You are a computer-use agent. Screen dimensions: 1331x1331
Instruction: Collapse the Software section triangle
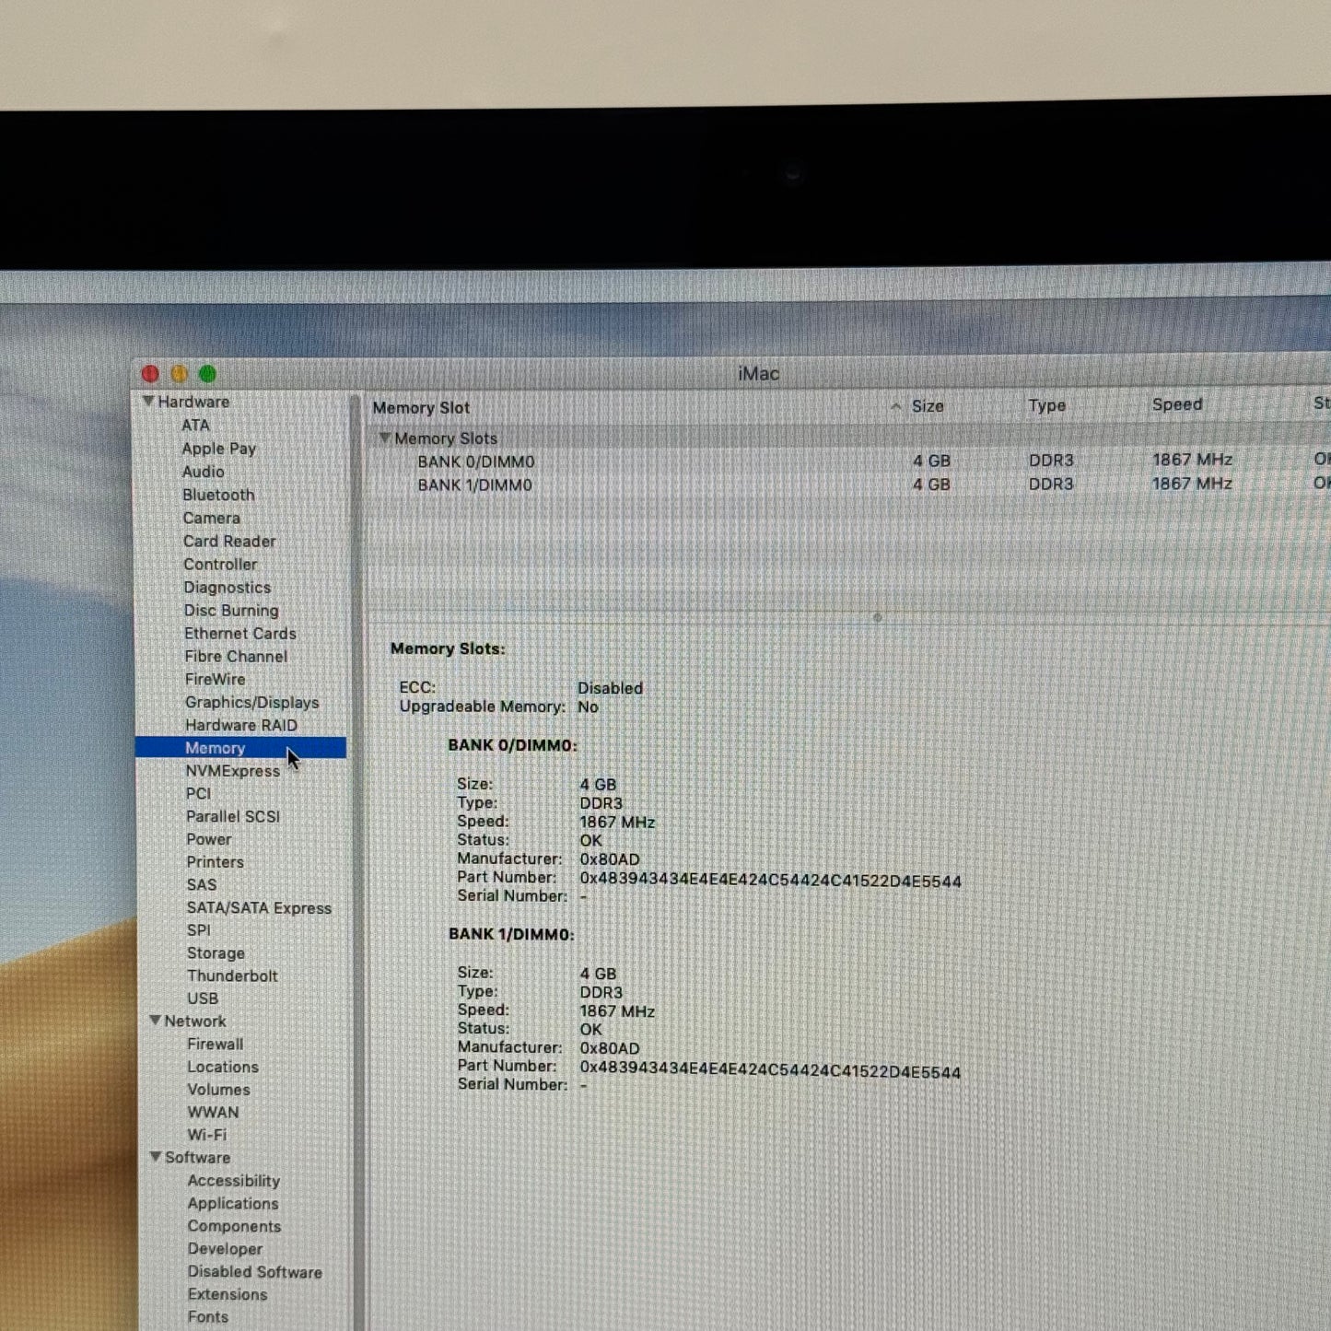click(156, 1157)
